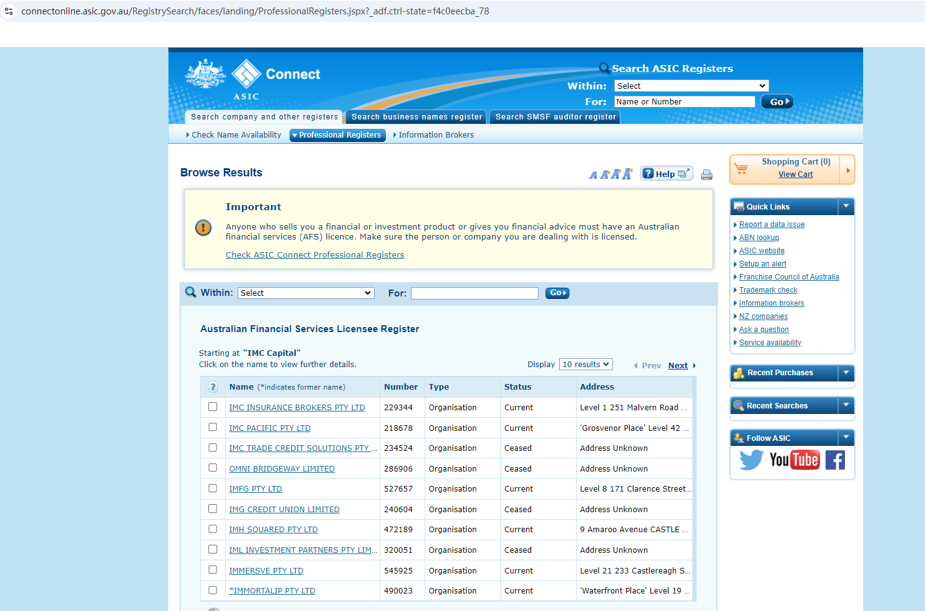The width and height of the screenshot is (925, 611).
Task: Collapse the Follow ASIC panel
Action: (x=846, y=437)
